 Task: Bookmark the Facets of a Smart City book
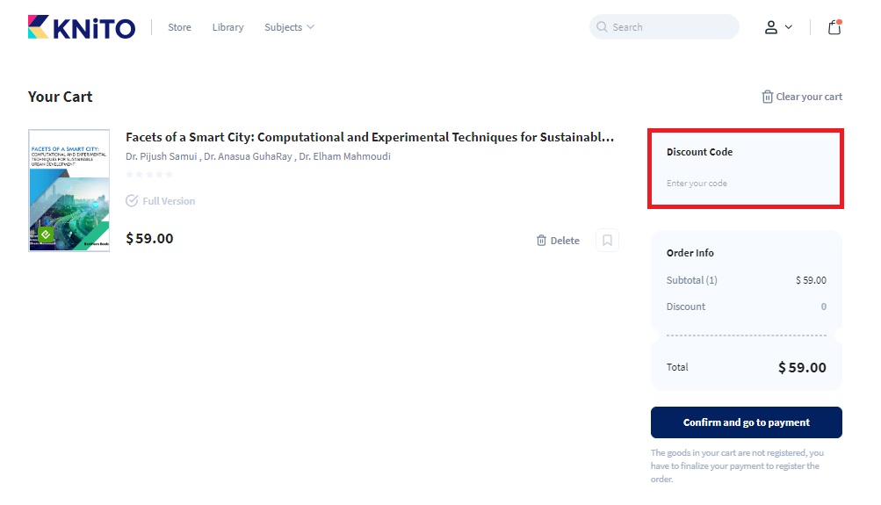[x=607, y=241]
